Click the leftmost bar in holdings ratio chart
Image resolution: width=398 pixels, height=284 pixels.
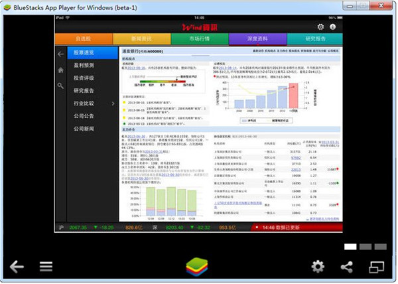coord(151,202)
